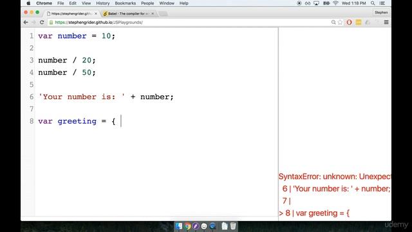Open Notification Center icon

point(382,3)
